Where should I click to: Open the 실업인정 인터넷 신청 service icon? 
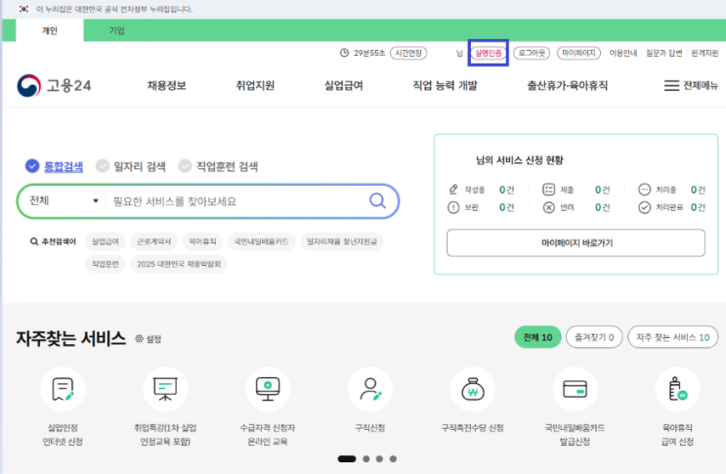click(x=63, y=390)
